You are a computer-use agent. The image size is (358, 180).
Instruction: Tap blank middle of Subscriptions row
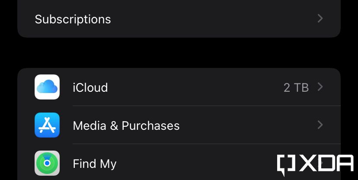(x=212, y=19)
